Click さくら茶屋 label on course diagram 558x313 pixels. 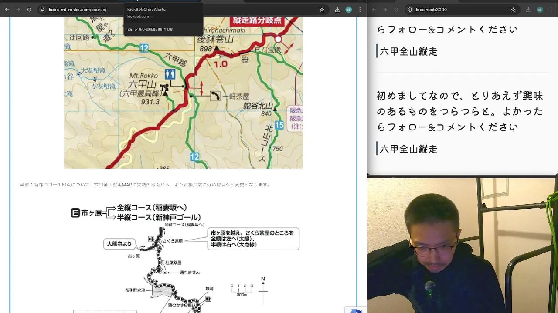172,240
